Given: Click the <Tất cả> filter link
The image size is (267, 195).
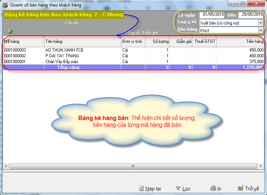Looking at the screenshot, I should (71, 23).
